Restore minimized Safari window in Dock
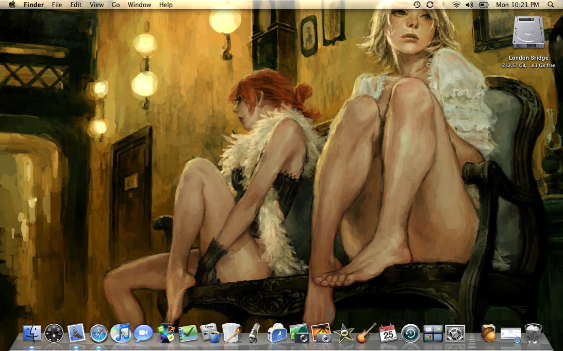The height and width of the screenshot is (351, 563). [x=510, y=334]
